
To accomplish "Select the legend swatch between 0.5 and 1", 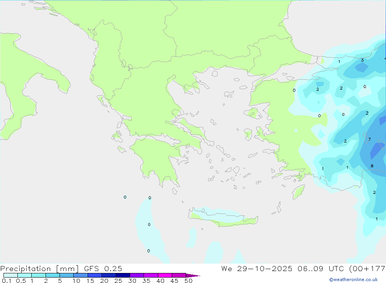I will click(x=24, y=275).
